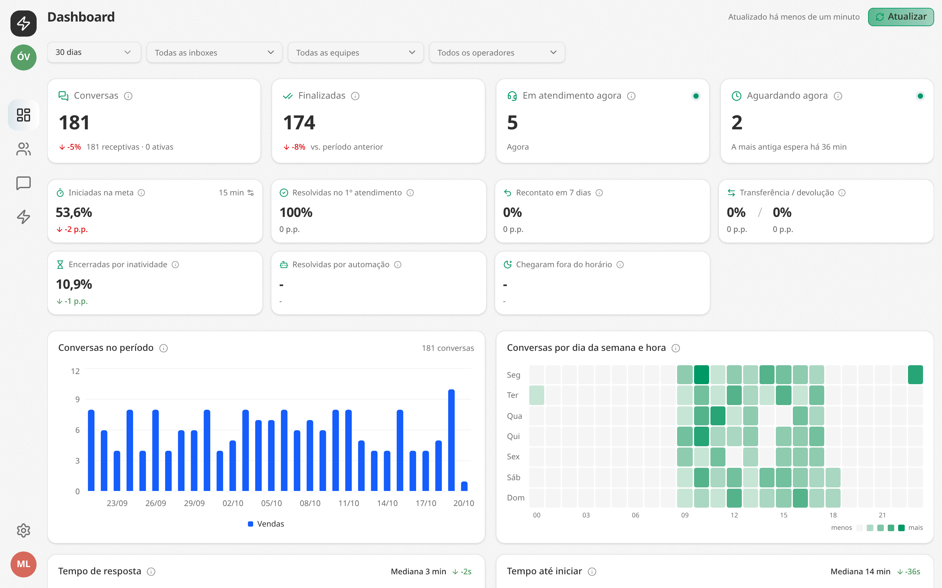Viewport: 942px width, 588px height.
Task: Show info for Tempo até iniciar
Action: click(x=592, y=572)
